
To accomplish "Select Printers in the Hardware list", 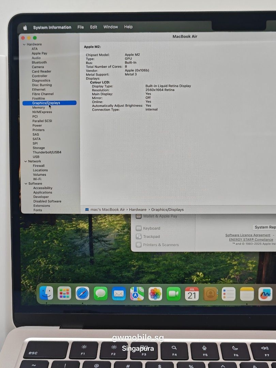I will click(39, 130).
